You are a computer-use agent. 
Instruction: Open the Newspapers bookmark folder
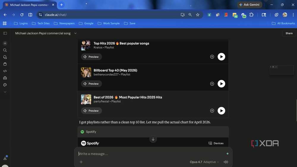tap(64, 23)
